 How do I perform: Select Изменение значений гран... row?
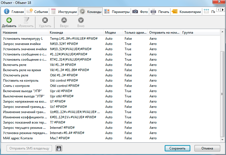(x=111, y=112)
